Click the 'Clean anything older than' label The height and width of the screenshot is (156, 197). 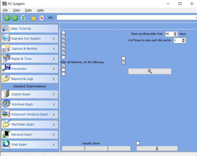[147, 34]
